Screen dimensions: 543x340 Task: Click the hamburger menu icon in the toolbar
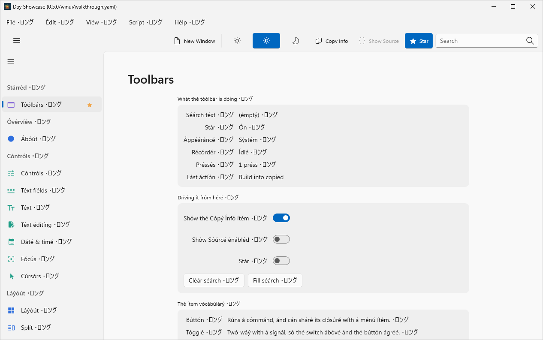17,41
